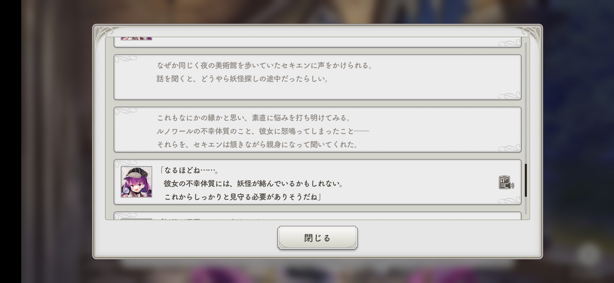
Task: Click the line ルノワールの不幸体質のこと
Action: tap(263, 131)
